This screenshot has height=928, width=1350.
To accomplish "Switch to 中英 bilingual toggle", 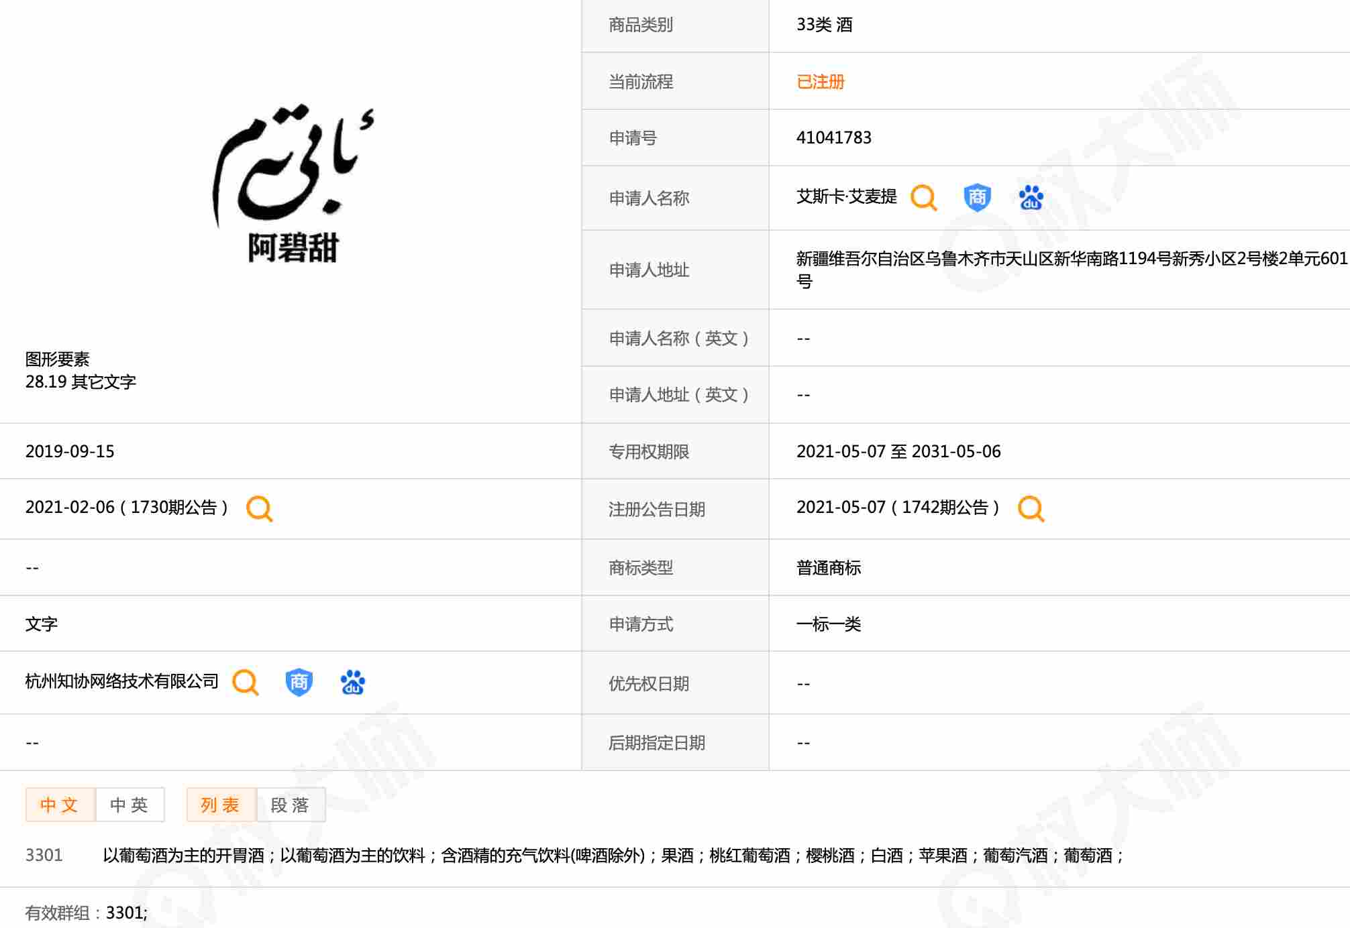I will tap(129, 805).
